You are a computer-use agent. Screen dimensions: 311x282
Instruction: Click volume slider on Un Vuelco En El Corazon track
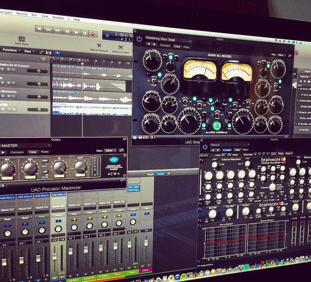coord(37,71)
